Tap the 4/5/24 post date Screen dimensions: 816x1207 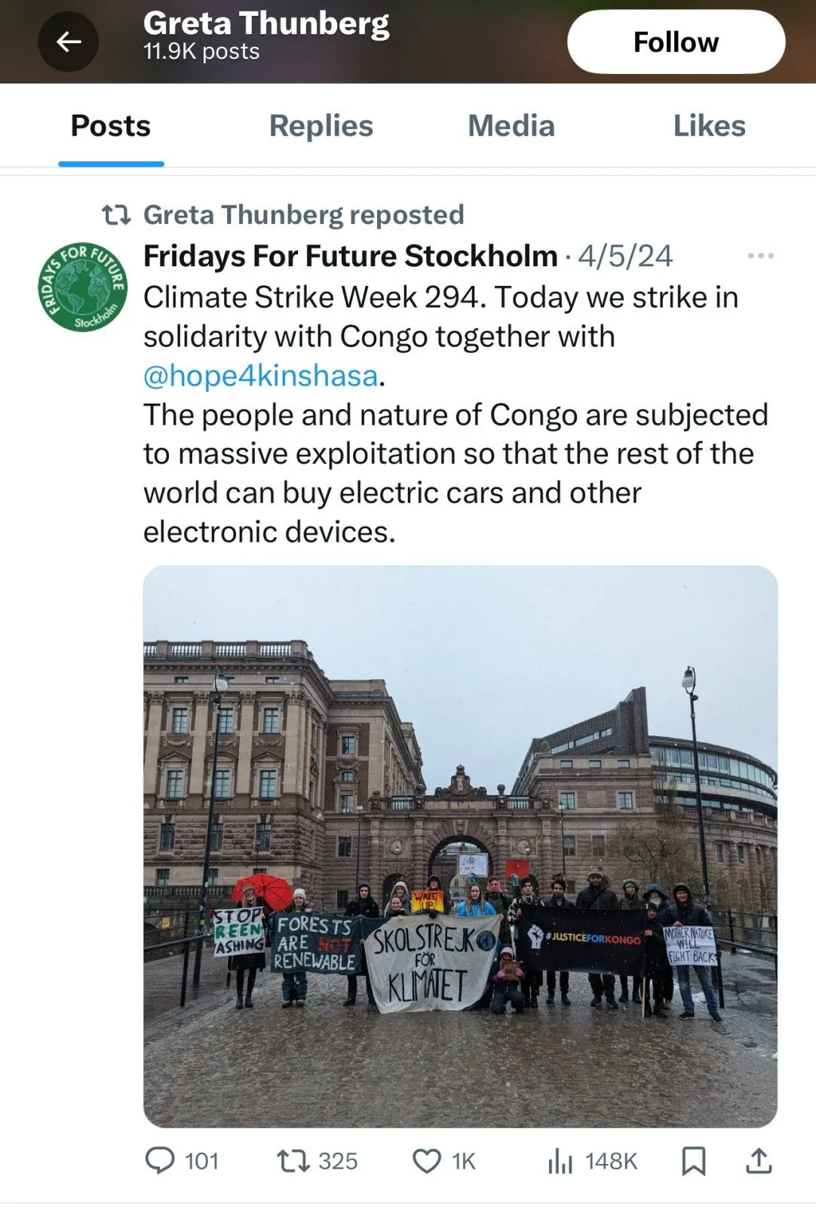pos(625,256)
